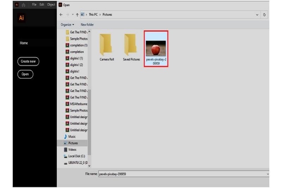
Task: Open the Camera Roll folder
Action: coord(107,48)
